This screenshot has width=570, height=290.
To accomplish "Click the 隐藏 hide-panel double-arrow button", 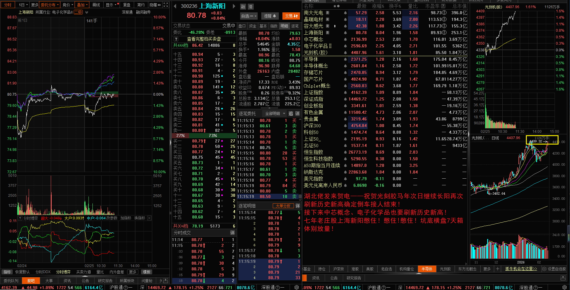I will 155,5.
